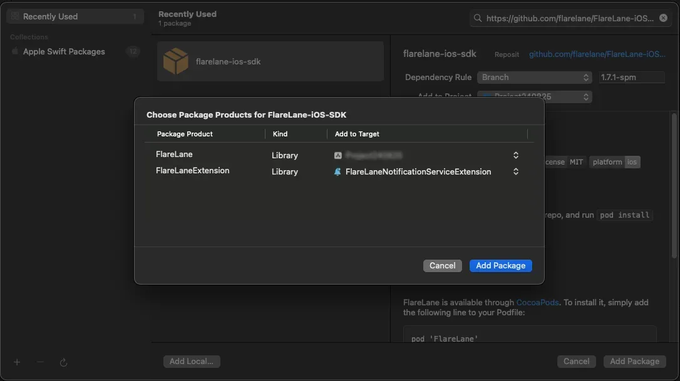The height and width of the screenshot is (381, 680).
Task: Click the pod 'FlareLane' code snippet
Action: (x=445, y=338)
